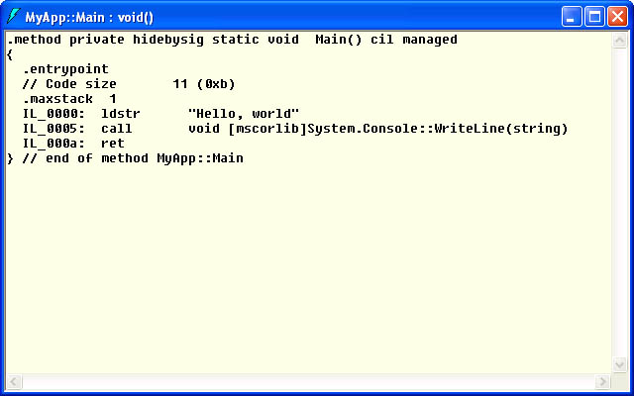Image resolution: width=634 pixels, height=396 pixels.
Task: Click the Code size comment line
Action: pyautogui.click(x=129, y=84)
